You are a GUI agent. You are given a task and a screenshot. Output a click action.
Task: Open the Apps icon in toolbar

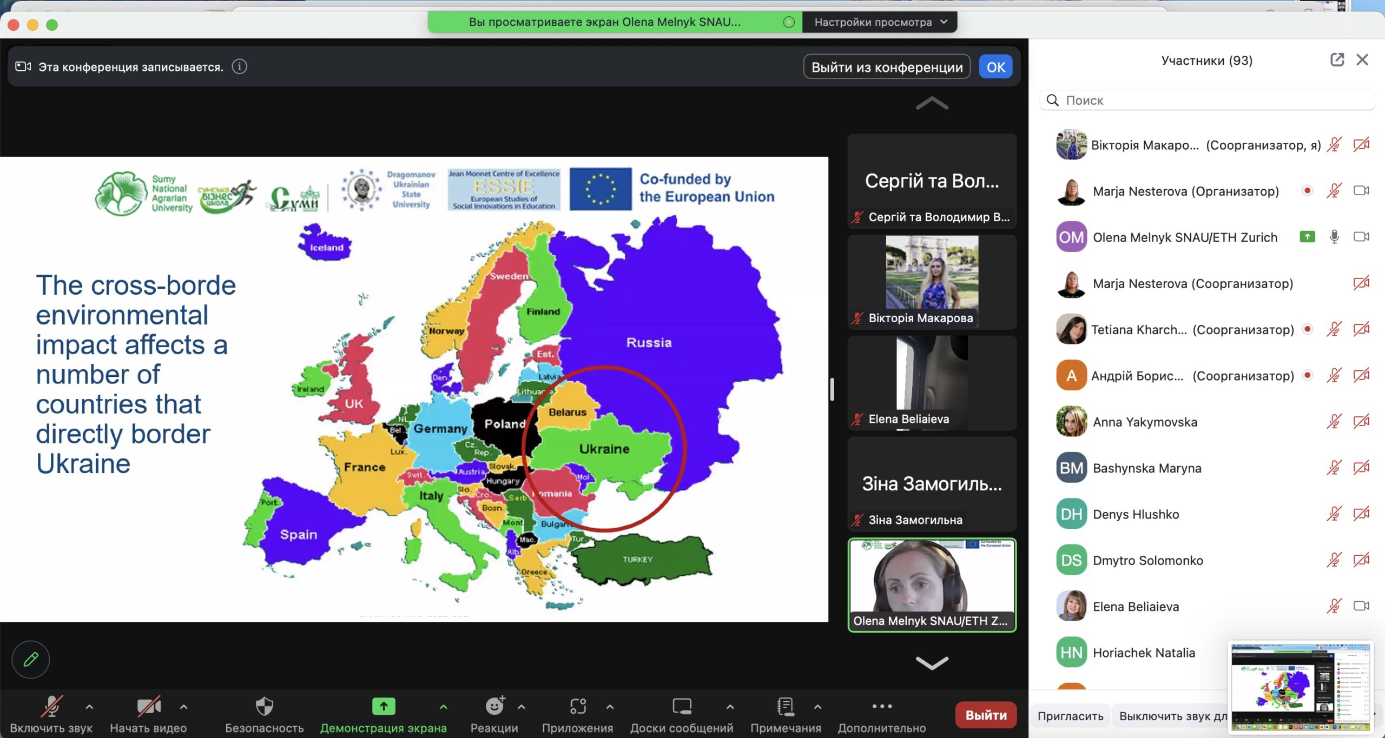point(577,706)
